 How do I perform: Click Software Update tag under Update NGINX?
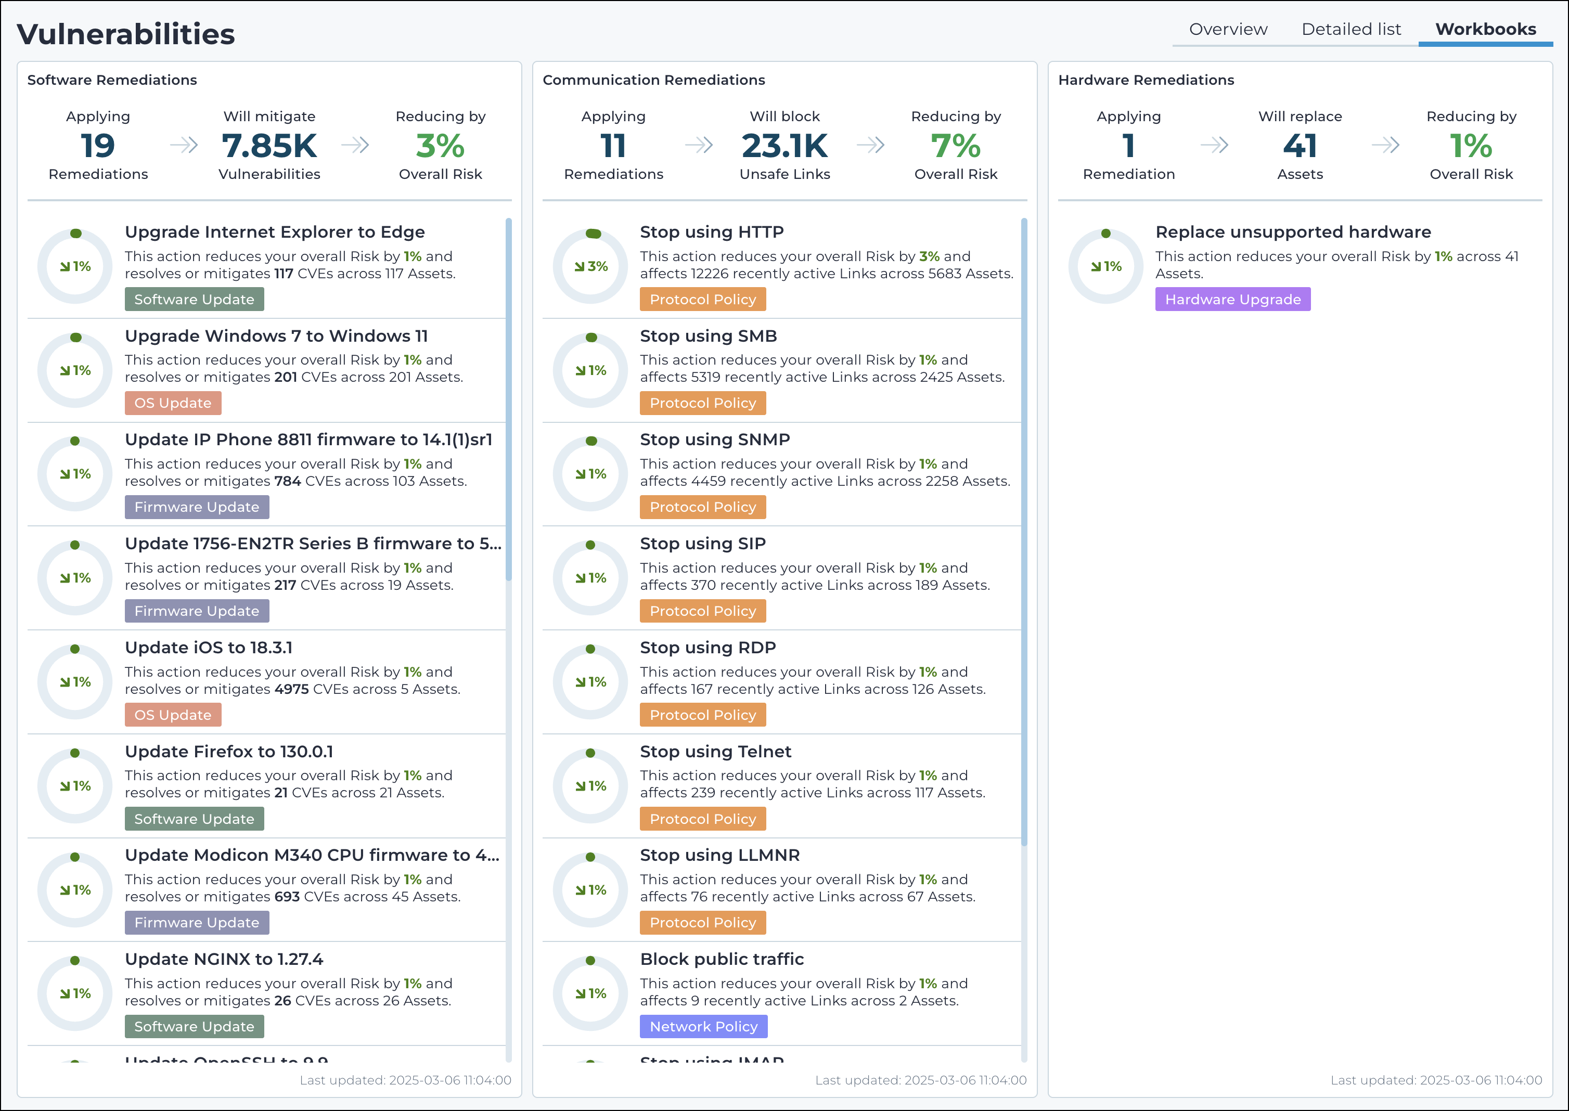[x=195, y=1027]
